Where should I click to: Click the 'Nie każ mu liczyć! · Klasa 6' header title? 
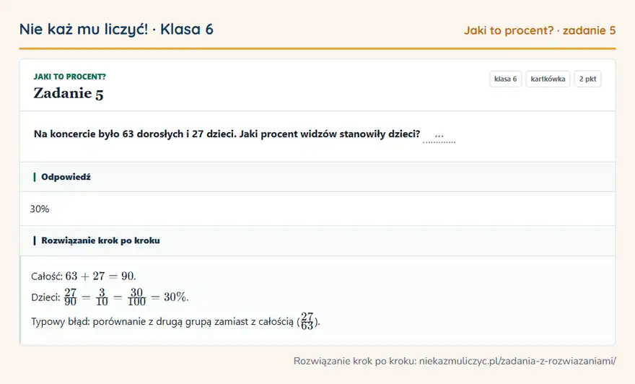[116, 30]
